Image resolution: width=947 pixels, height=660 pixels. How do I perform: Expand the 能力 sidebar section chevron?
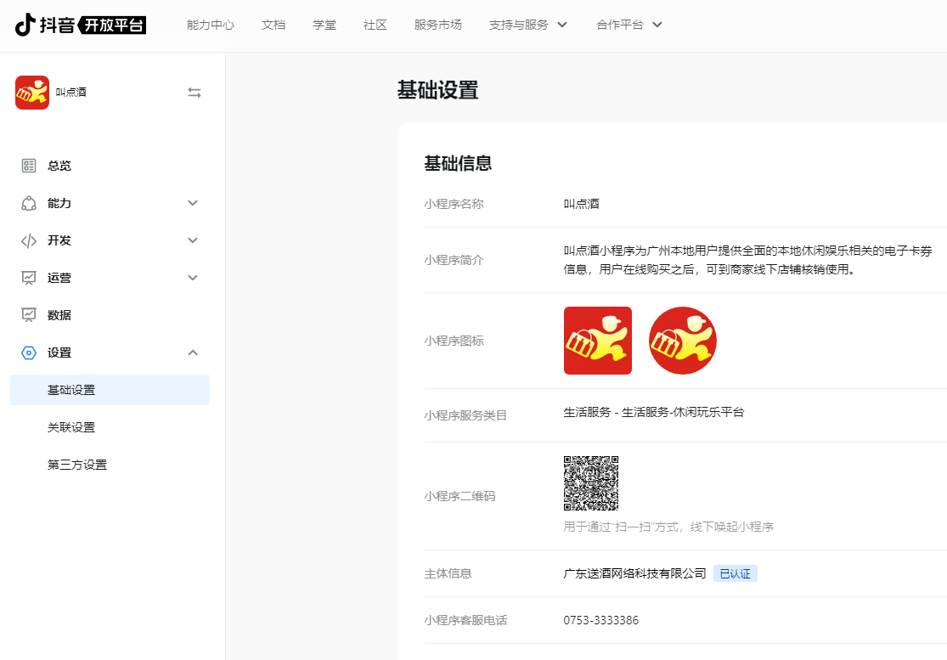193,203
